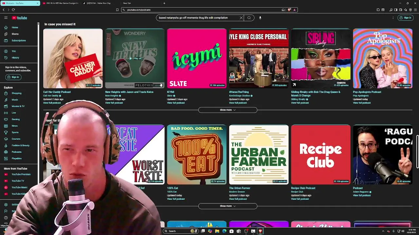Open the Call Her Daddy Podcast thumbnail
Image resolution: width=419 pixels, height=235 pixels.
[x=73, y=58]
